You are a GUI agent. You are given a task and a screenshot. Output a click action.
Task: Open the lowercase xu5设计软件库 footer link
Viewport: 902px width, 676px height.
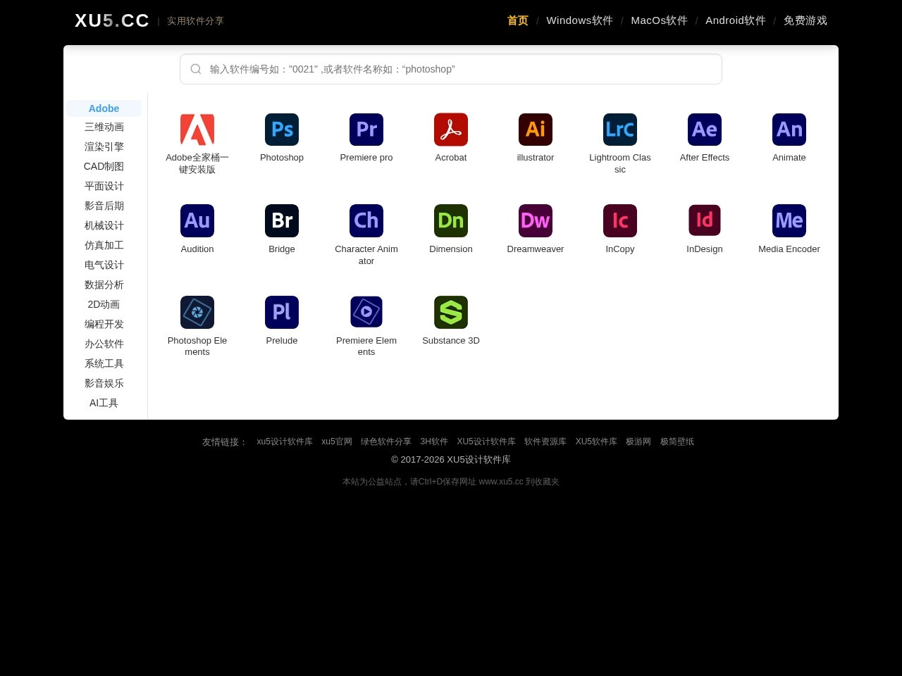[x=285, y=442]
